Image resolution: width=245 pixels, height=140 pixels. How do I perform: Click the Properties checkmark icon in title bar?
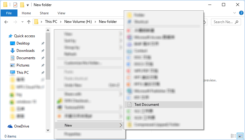coord(15,5)
